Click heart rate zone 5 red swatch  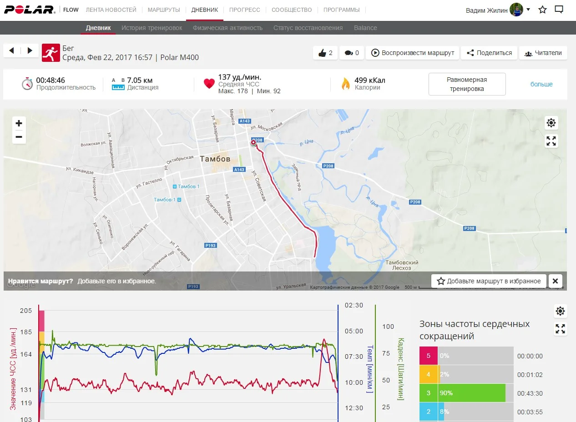pos(429,356)
